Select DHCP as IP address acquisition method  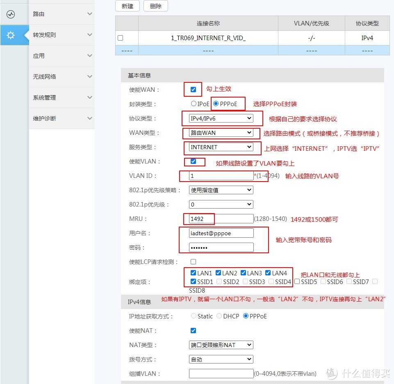click(x=220, y=316)
